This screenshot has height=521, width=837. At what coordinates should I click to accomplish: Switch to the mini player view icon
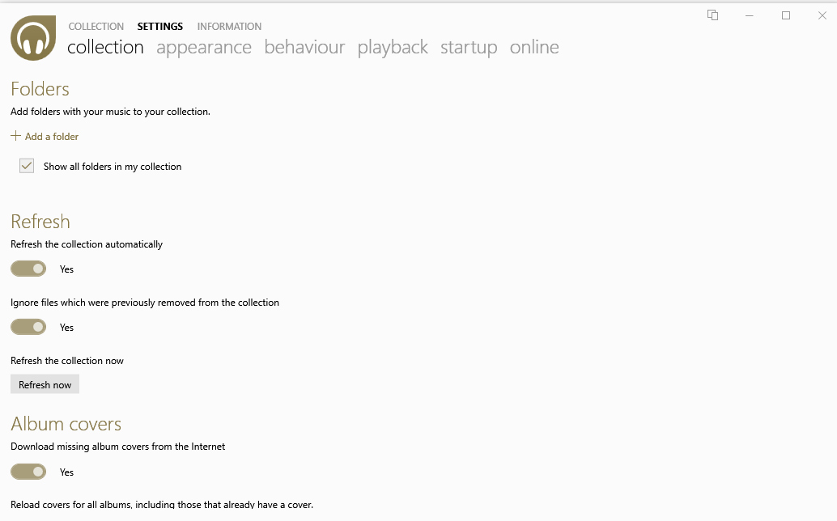point(713,15)
